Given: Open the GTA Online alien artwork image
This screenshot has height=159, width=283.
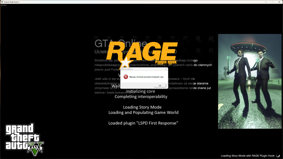Looking at the screenshot, I should [x=250, y=81].
